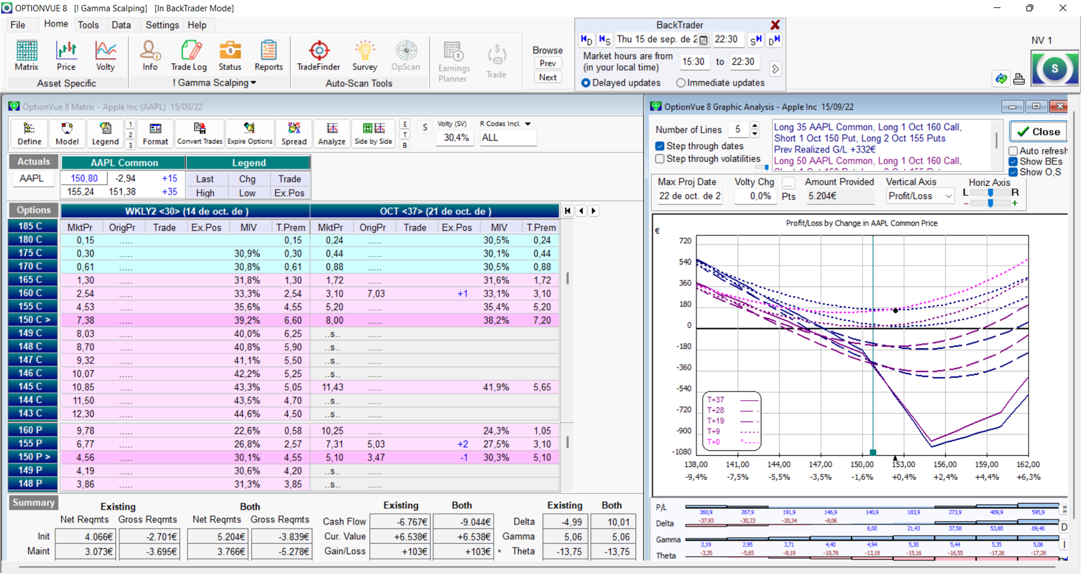Jump to first expiration column
This screenshot has width=1081, height=574.
click(x=568, y=211)
